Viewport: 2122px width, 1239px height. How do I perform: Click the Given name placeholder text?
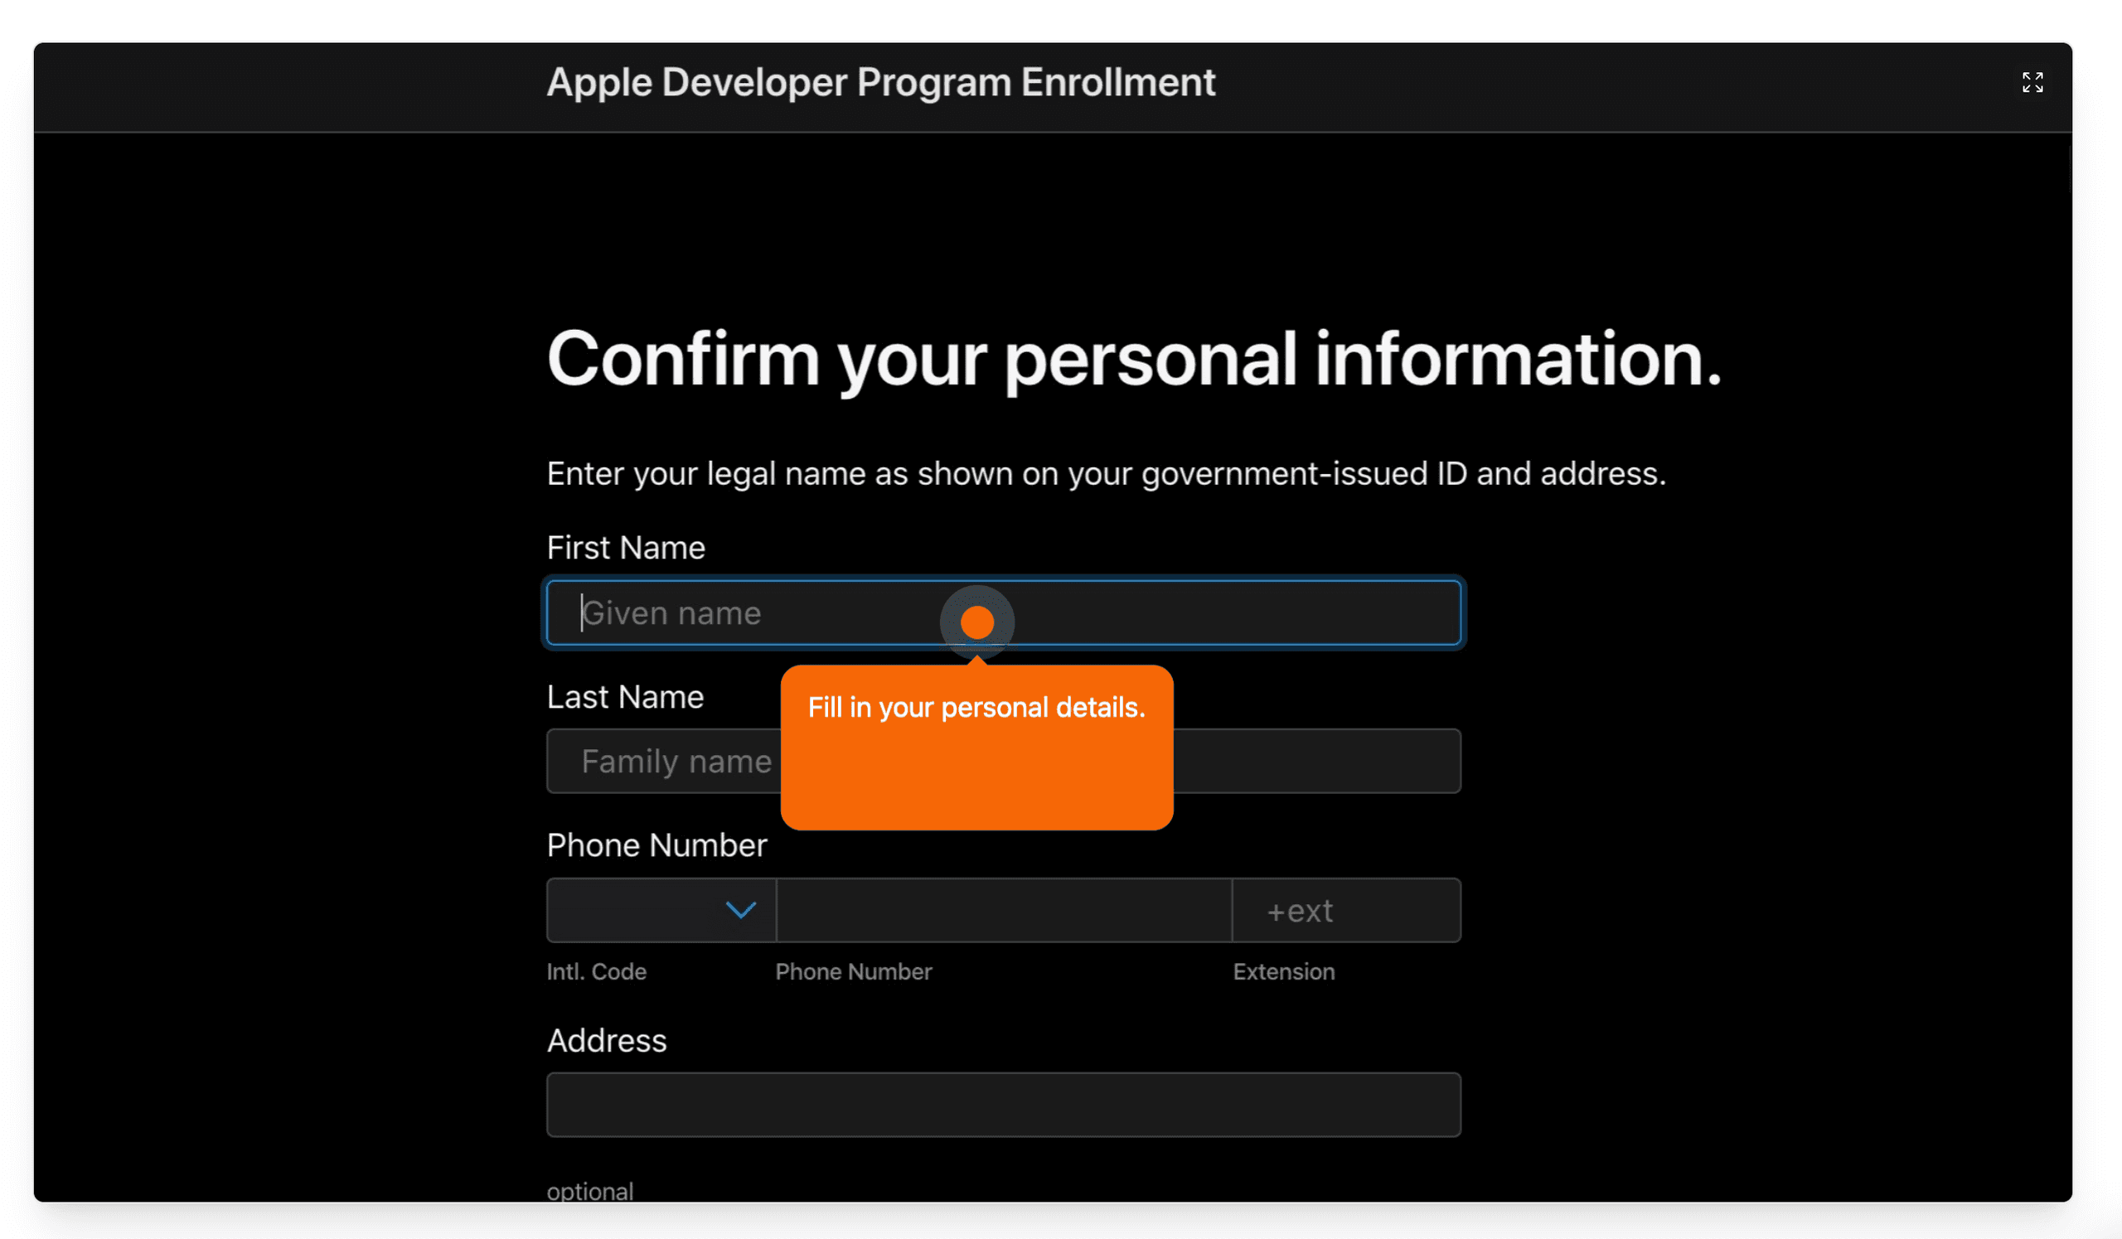(671, 612)
